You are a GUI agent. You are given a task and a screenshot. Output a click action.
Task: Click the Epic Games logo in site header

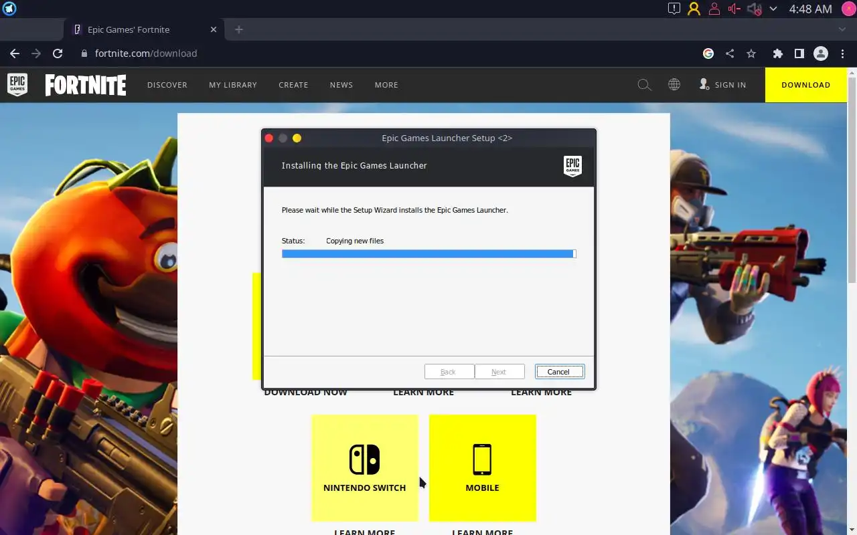[17, 85]
